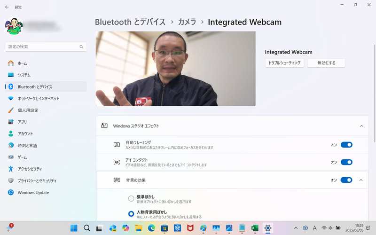Open 個人用設定 in sidebar

46,110
